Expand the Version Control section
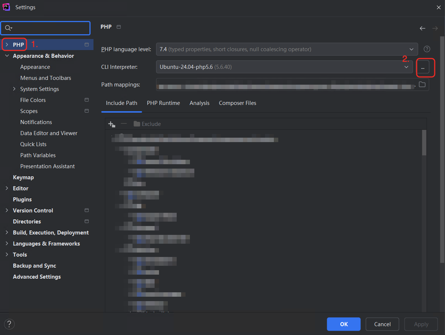Viewport: 445px width, 335px height. tap(7, 210)
